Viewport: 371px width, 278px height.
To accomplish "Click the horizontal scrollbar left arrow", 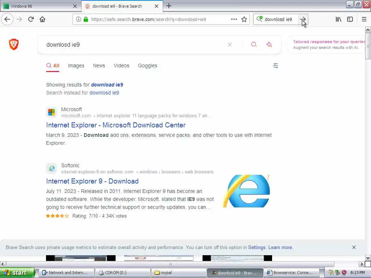I will (x=3, y=264).
